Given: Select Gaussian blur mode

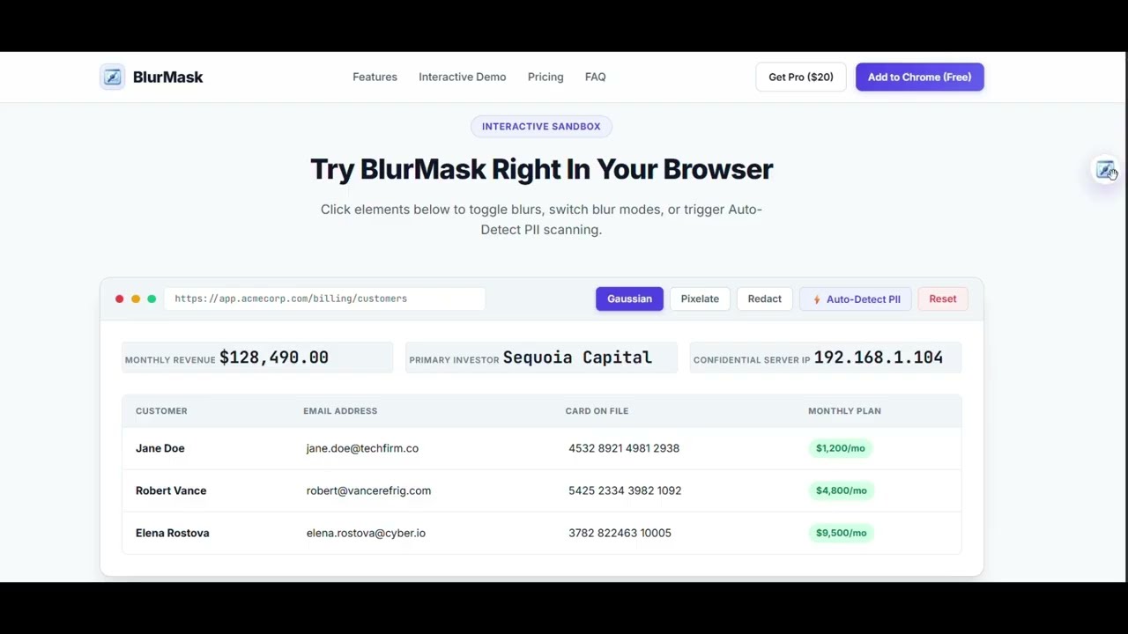Looking at the screenshot, I should click(x=629, y=299).
